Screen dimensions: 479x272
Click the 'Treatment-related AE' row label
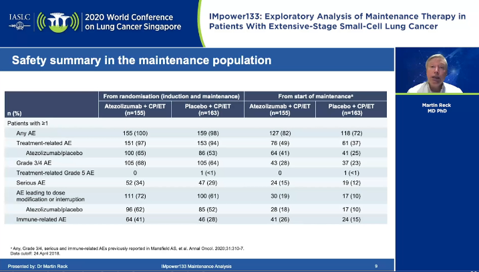point(44,143)
